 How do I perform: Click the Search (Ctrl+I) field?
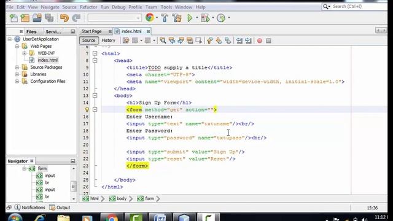point(355,7)
